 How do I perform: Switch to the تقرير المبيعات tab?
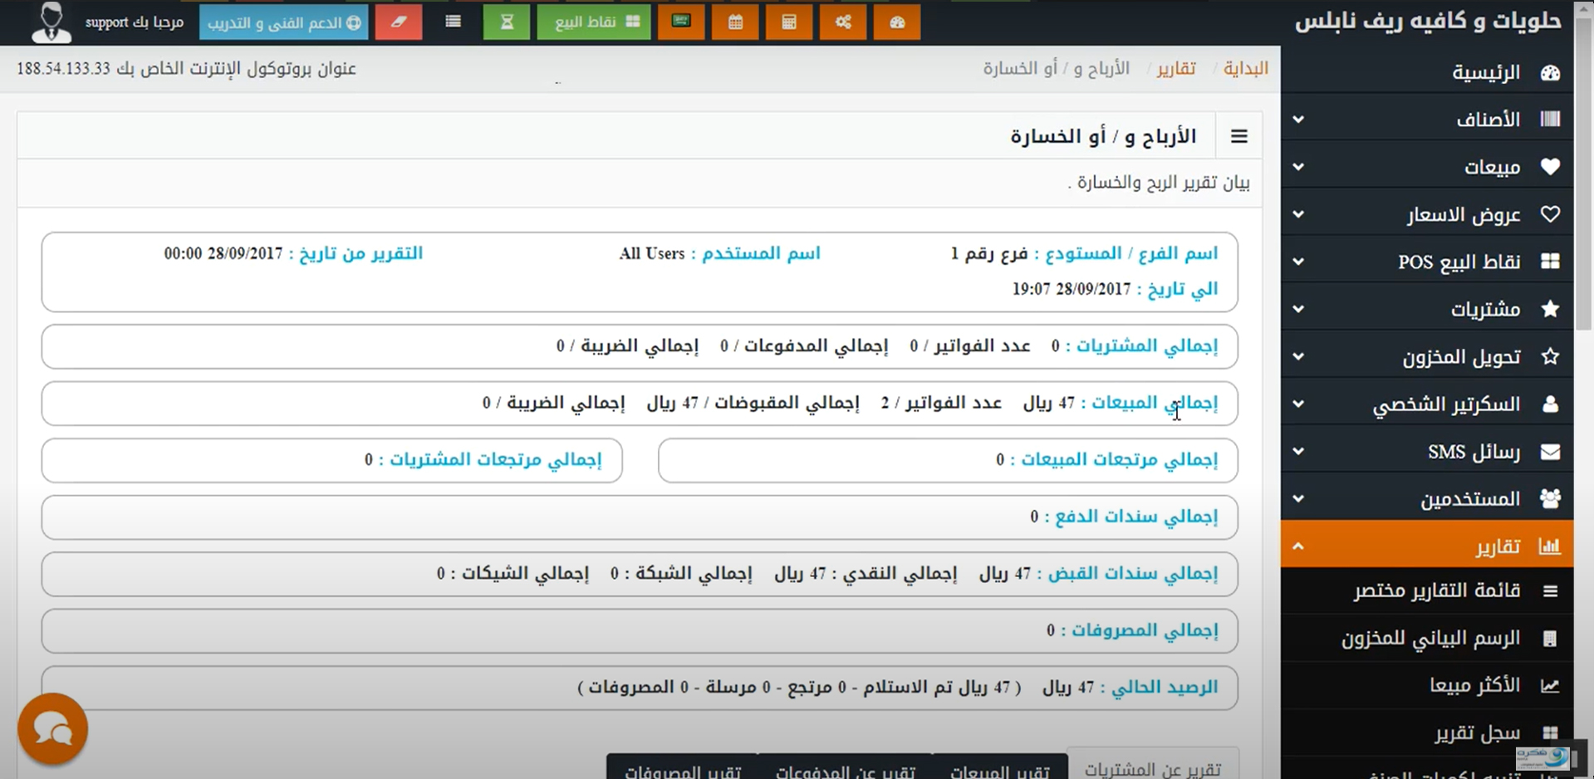coord(999,771)
